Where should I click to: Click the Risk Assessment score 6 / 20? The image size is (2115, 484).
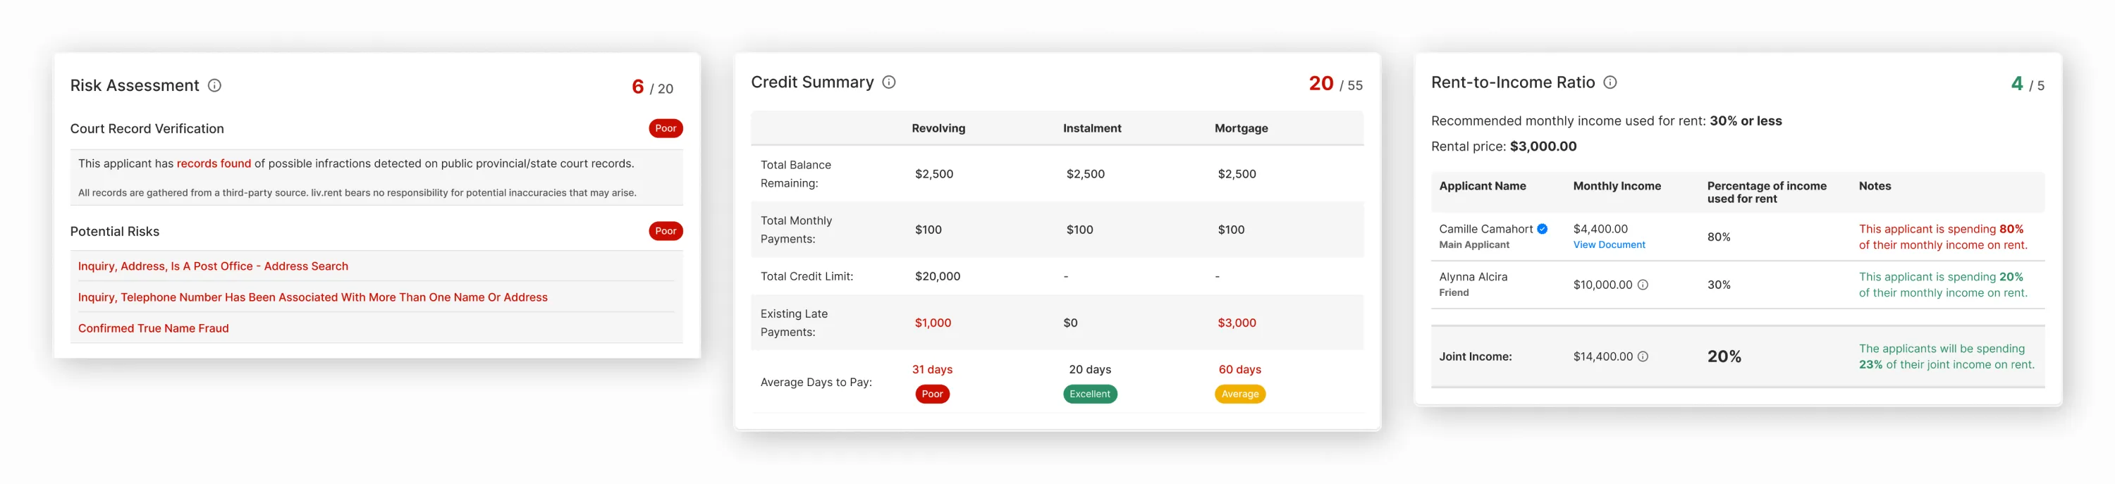point(652,87)
